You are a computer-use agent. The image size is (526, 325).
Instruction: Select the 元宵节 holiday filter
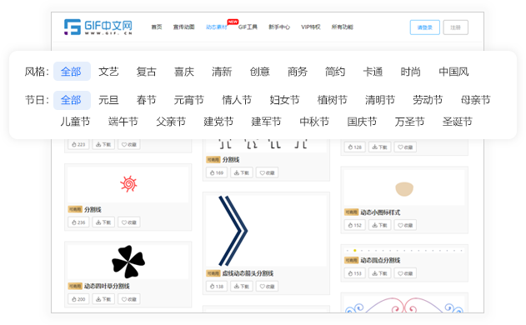(x=189, y=100)
